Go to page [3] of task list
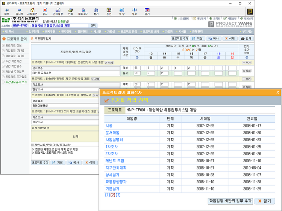Viewport: 282px width, 211px height. (x=118, y=195)
